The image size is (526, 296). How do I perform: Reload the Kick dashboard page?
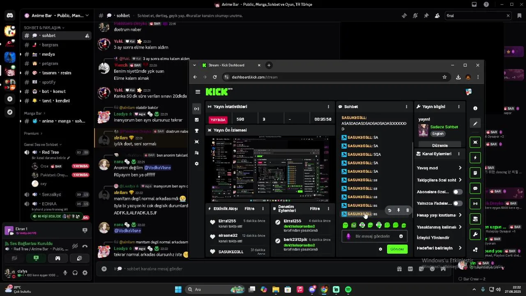click(215, 77)
